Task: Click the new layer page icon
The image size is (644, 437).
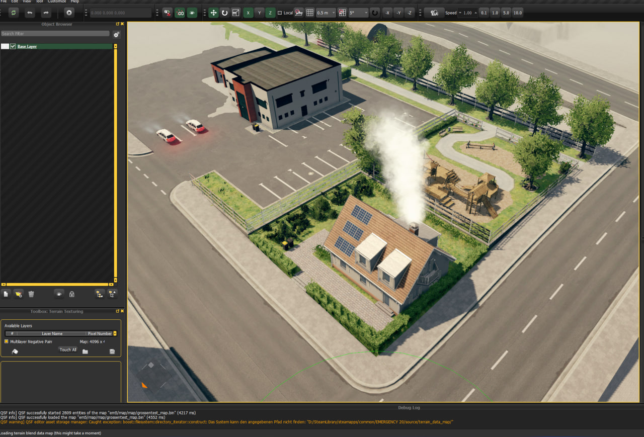Action: (x=6, y=294)
